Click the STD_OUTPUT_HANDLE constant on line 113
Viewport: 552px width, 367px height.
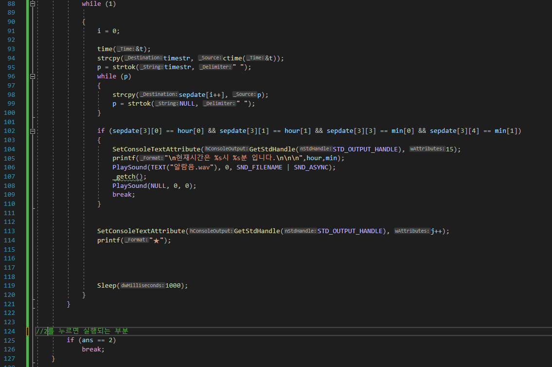pos(351,231)
